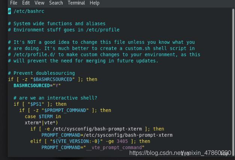The width and height of the screenshot is (235, 160).
Task: Click the /etc/profile.d/ comment text
Action: point(34,55)
